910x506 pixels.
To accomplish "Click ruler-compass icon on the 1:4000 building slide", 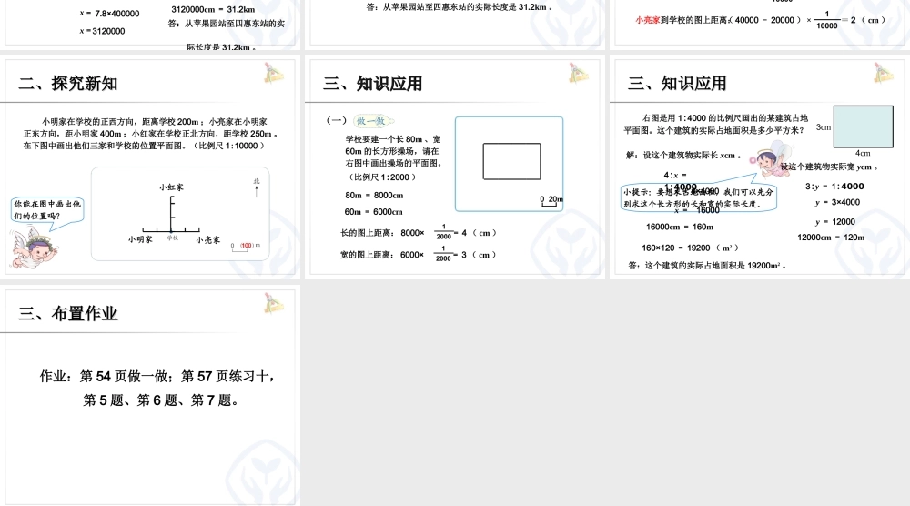I will [x=884, y=74].
